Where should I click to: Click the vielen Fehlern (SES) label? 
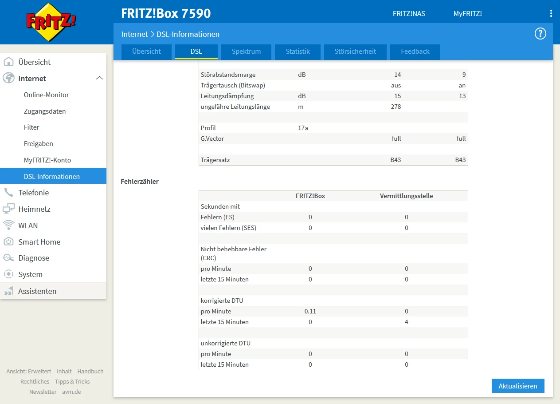coord(228,228)
